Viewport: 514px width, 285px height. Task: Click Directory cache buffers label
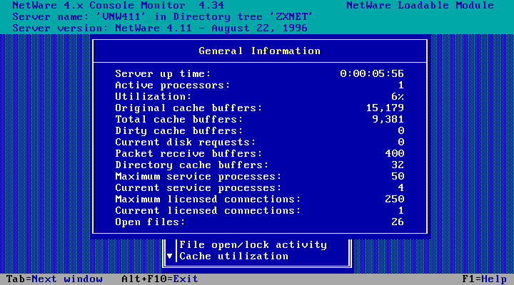[192, 165]
